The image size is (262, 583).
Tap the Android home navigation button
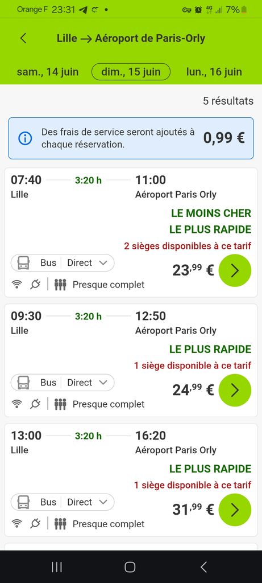tap(130, 566)
